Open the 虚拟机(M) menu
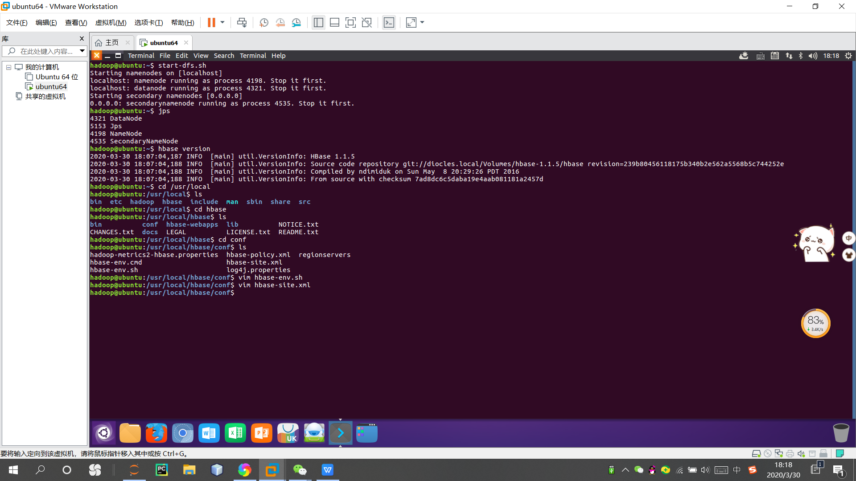The height and width of the screenshot is (481, 856). (x=111, y=23)
